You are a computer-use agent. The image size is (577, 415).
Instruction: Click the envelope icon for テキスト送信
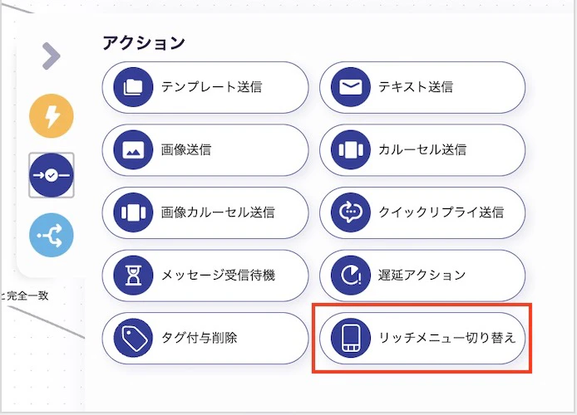pos(350,87)
